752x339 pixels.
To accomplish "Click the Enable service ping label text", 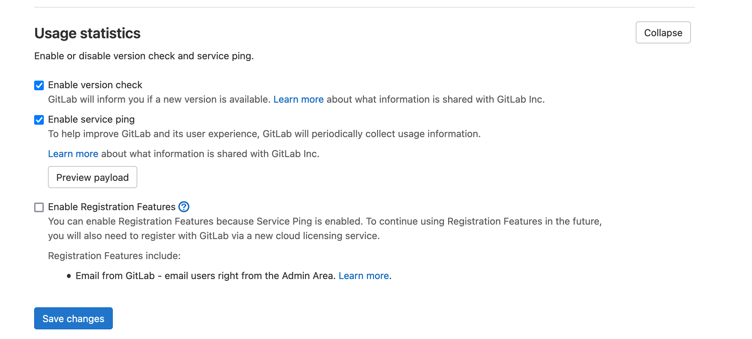I will (91, 119).
